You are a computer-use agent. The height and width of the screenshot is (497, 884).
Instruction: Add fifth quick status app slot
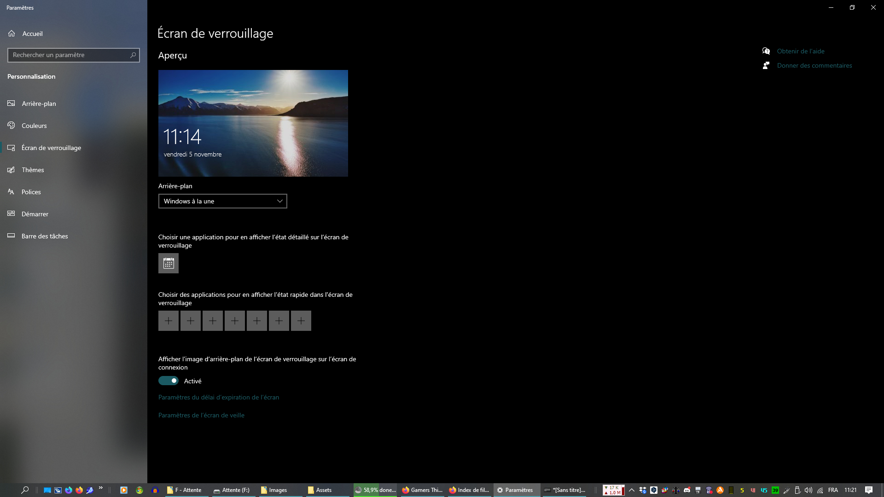257,321
